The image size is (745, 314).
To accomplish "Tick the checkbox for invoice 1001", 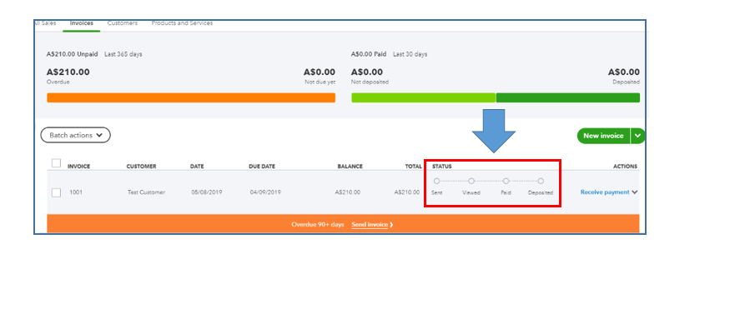I will coord(56,192).
